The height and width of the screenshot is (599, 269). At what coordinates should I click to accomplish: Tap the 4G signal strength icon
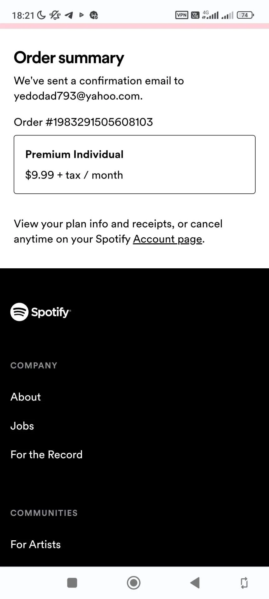(x=210, y=15)
